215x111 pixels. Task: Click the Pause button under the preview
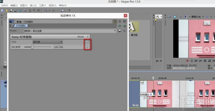205,61
